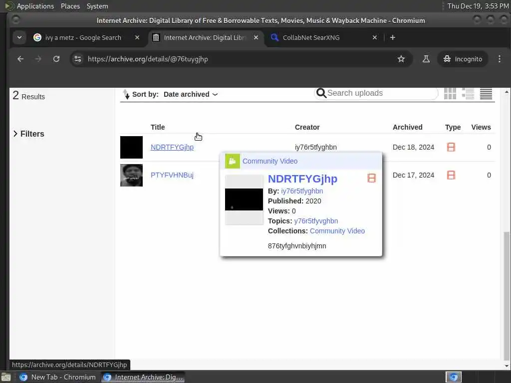Open Community Video link in popup header
This screenshot has height=383, width=511.
[270, 161]
